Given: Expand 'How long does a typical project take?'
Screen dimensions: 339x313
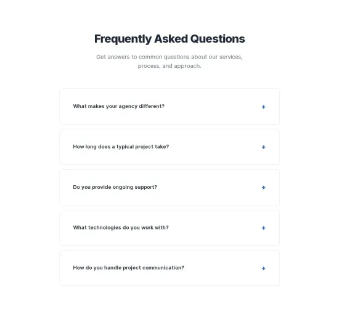Looking at the screenshot, I should point(121,147).
